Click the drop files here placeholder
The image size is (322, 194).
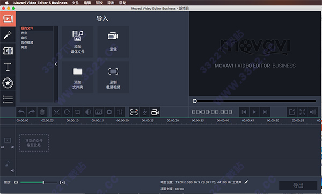(x=34, y=143)
